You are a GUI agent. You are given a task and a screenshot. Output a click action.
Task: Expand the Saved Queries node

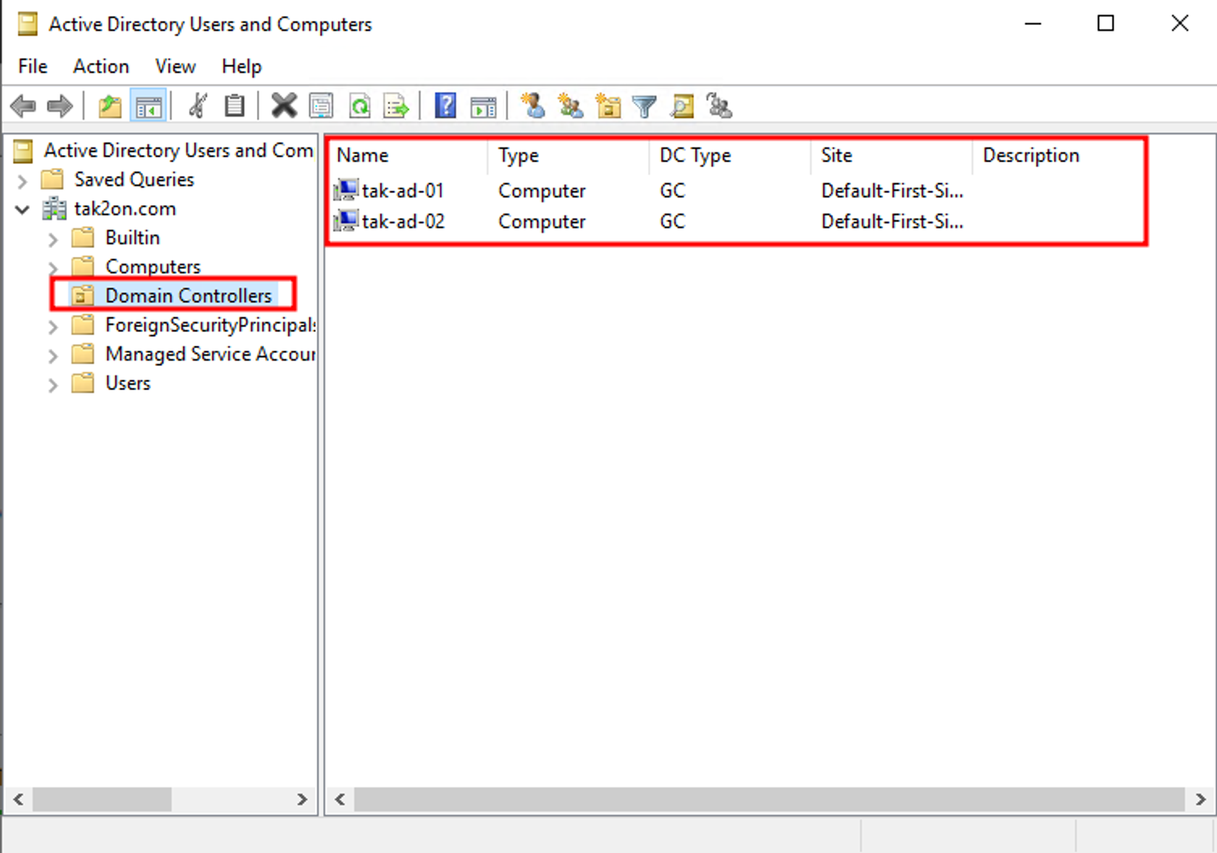click(23, 181)
